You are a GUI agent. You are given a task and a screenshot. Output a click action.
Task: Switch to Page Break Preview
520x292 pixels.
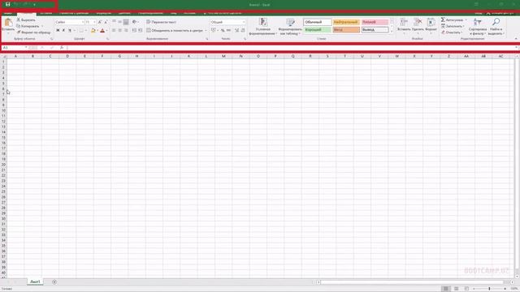[x=466, y=289]
